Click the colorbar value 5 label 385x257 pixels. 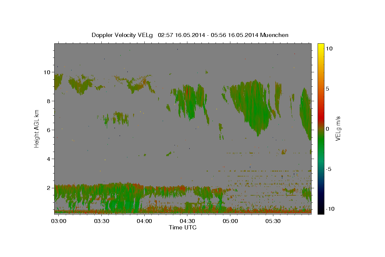click(x=328, y=88)
